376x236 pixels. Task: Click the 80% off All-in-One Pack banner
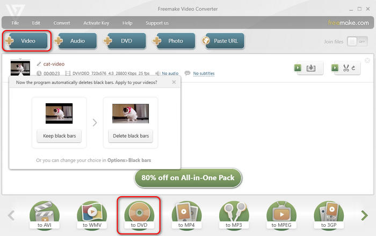188,177
